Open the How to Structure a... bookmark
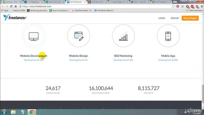Screen dimensions: 204x115 coord(60,11)
